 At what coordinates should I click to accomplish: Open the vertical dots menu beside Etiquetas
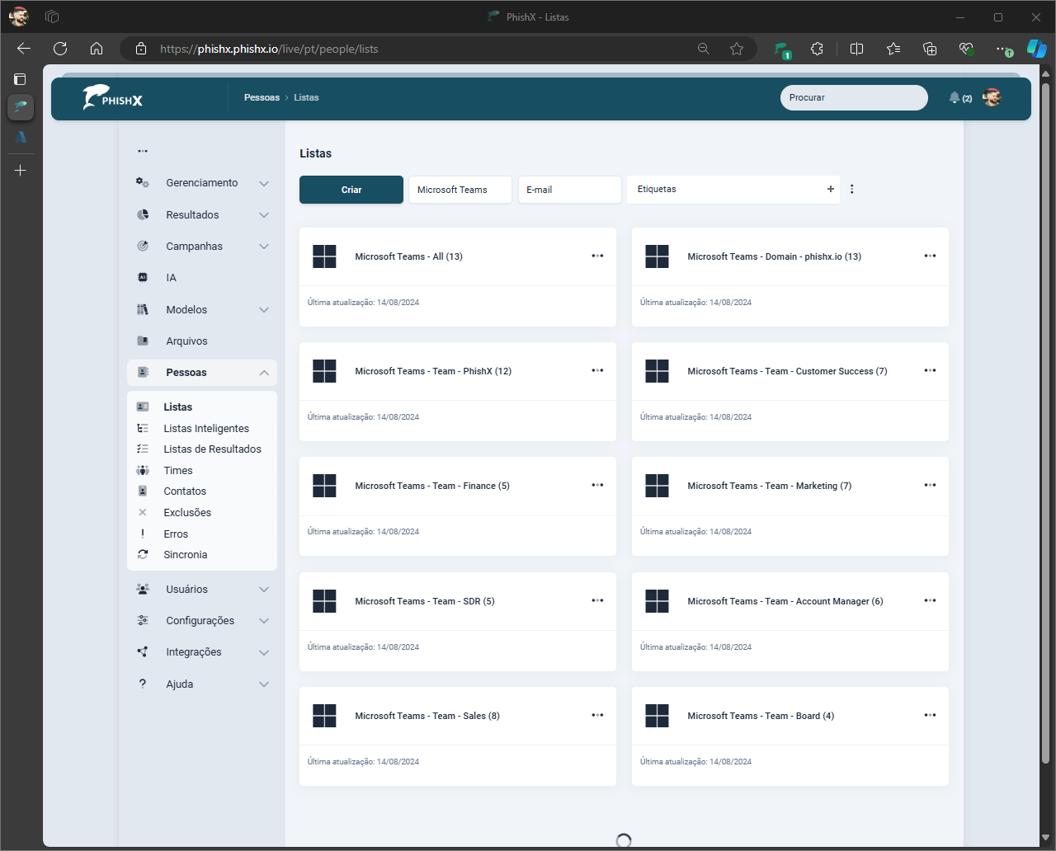click(851, 189)
